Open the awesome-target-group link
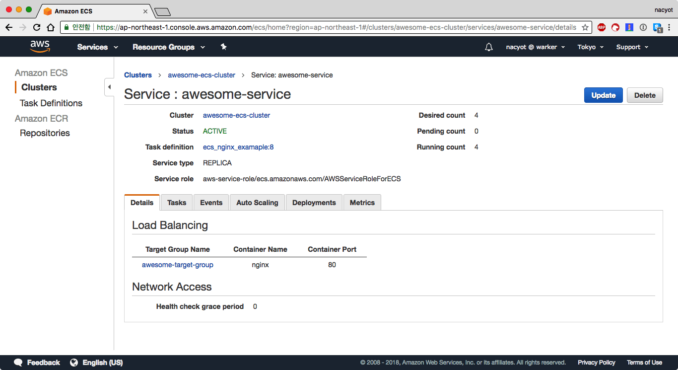The height and width of the screenshot is (370, 678). click(178, 265)
